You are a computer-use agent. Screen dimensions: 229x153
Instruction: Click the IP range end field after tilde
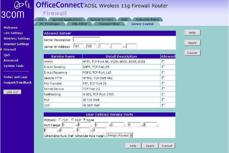131,46
